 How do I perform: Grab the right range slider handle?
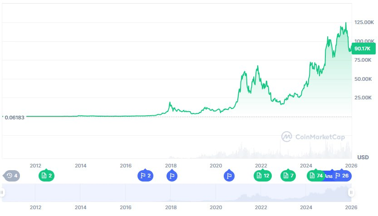click(x=350, y=193)
